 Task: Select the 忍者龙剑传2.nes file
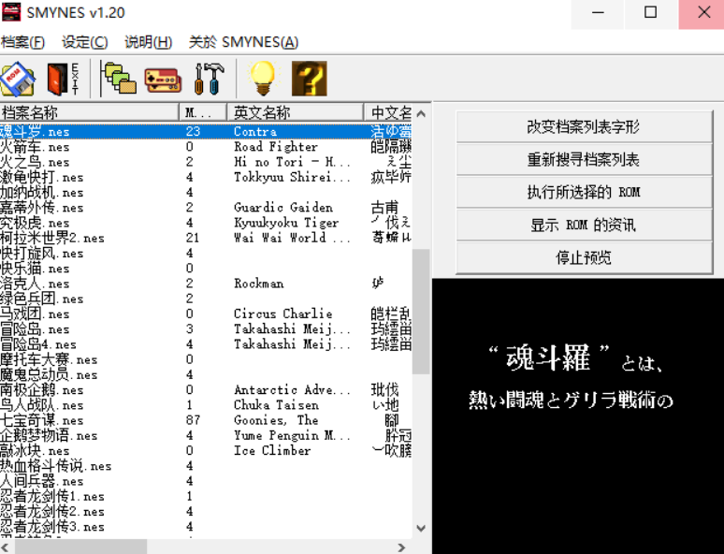(x=52, y=513)
